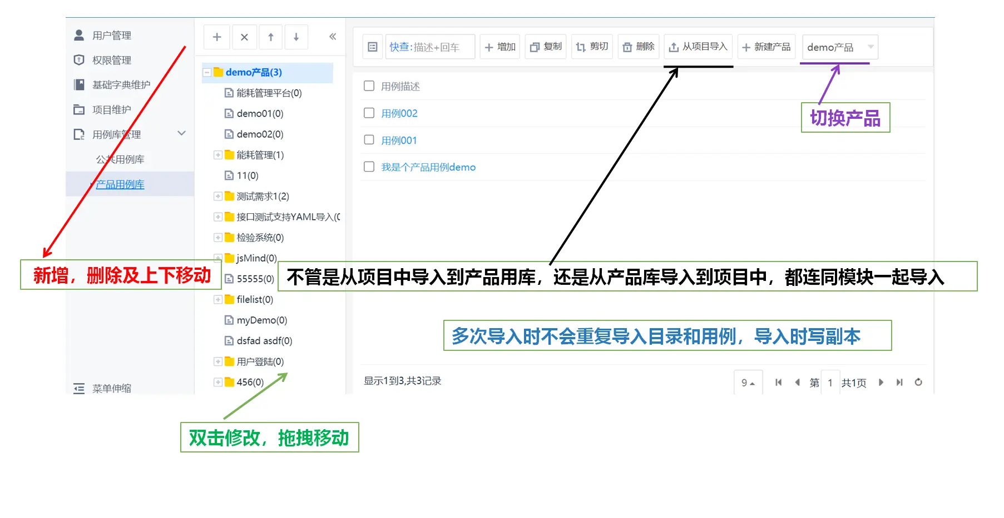The image size is (1004, 518).
Task: Click the 增加 button
Action: pyautogui.click(x=500, y=47)
